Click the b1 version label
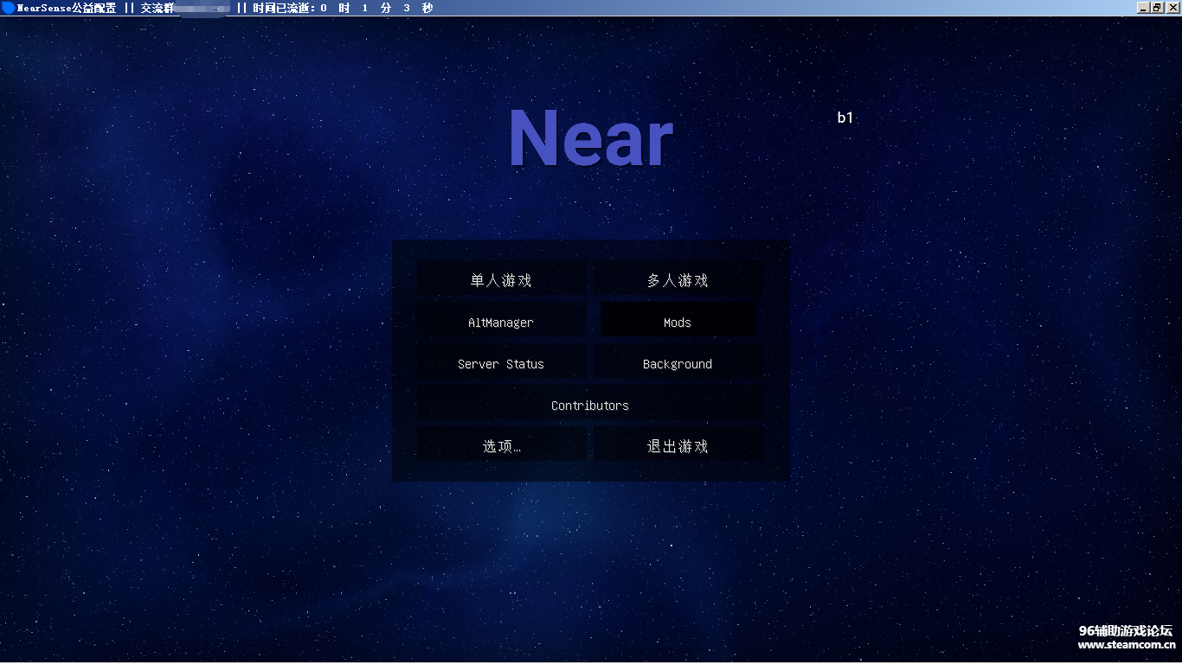The width and height of the screenshot is (1182, 664). pos(845,118)
